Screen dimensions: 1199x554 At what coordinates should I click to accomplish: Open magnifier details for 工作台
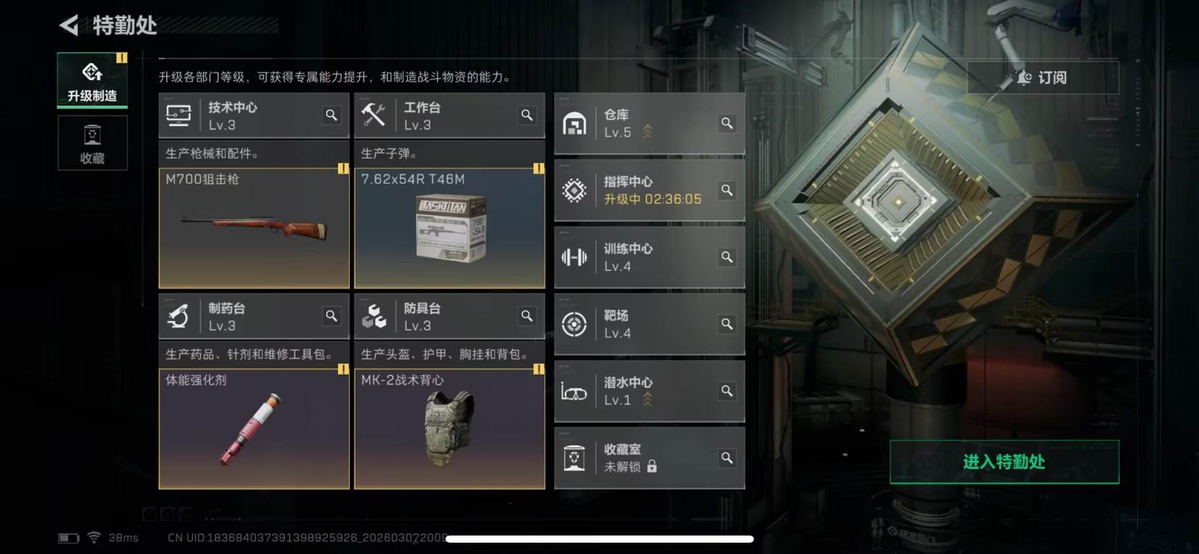(527, 115)
